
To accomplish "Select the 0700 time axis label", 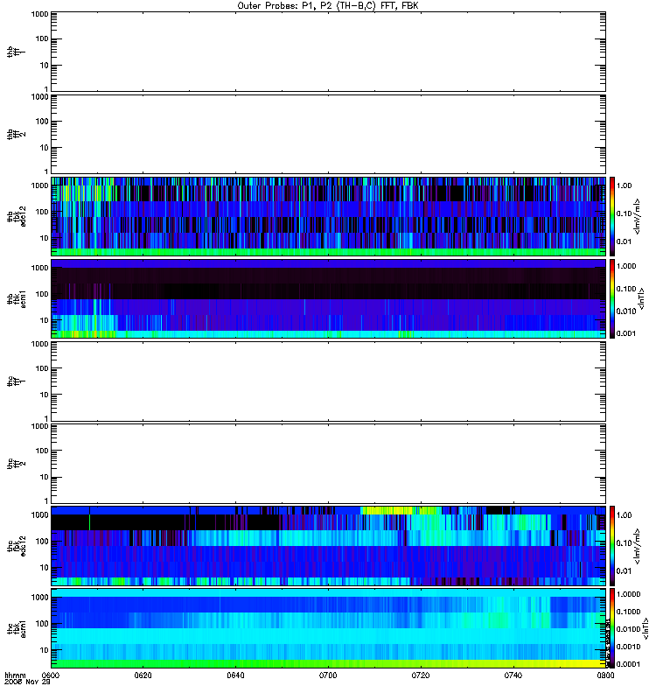I will (x=328, y=675).
